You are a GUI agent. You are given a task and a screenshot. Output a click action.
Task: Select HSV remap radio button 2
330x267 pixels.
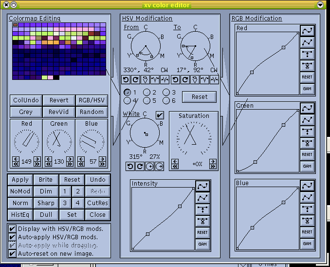pyautogui.click(x=147, y=92)
